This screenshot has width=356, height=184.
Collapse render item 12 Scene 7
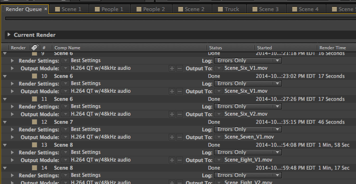(5, 122)
